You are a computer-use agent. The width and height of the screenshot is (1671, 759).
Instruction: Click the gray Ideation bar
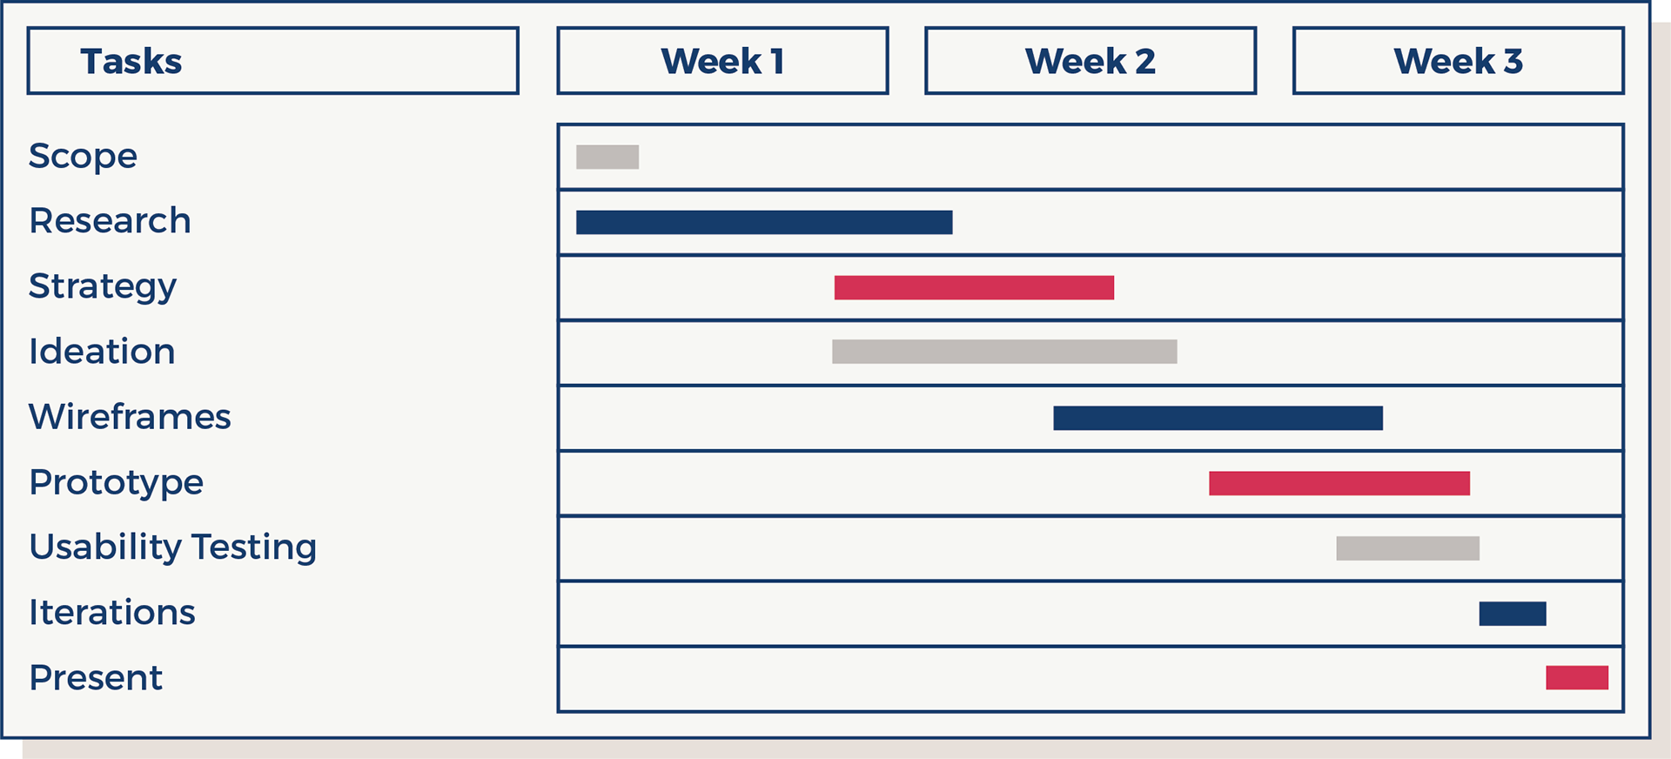1004,352
